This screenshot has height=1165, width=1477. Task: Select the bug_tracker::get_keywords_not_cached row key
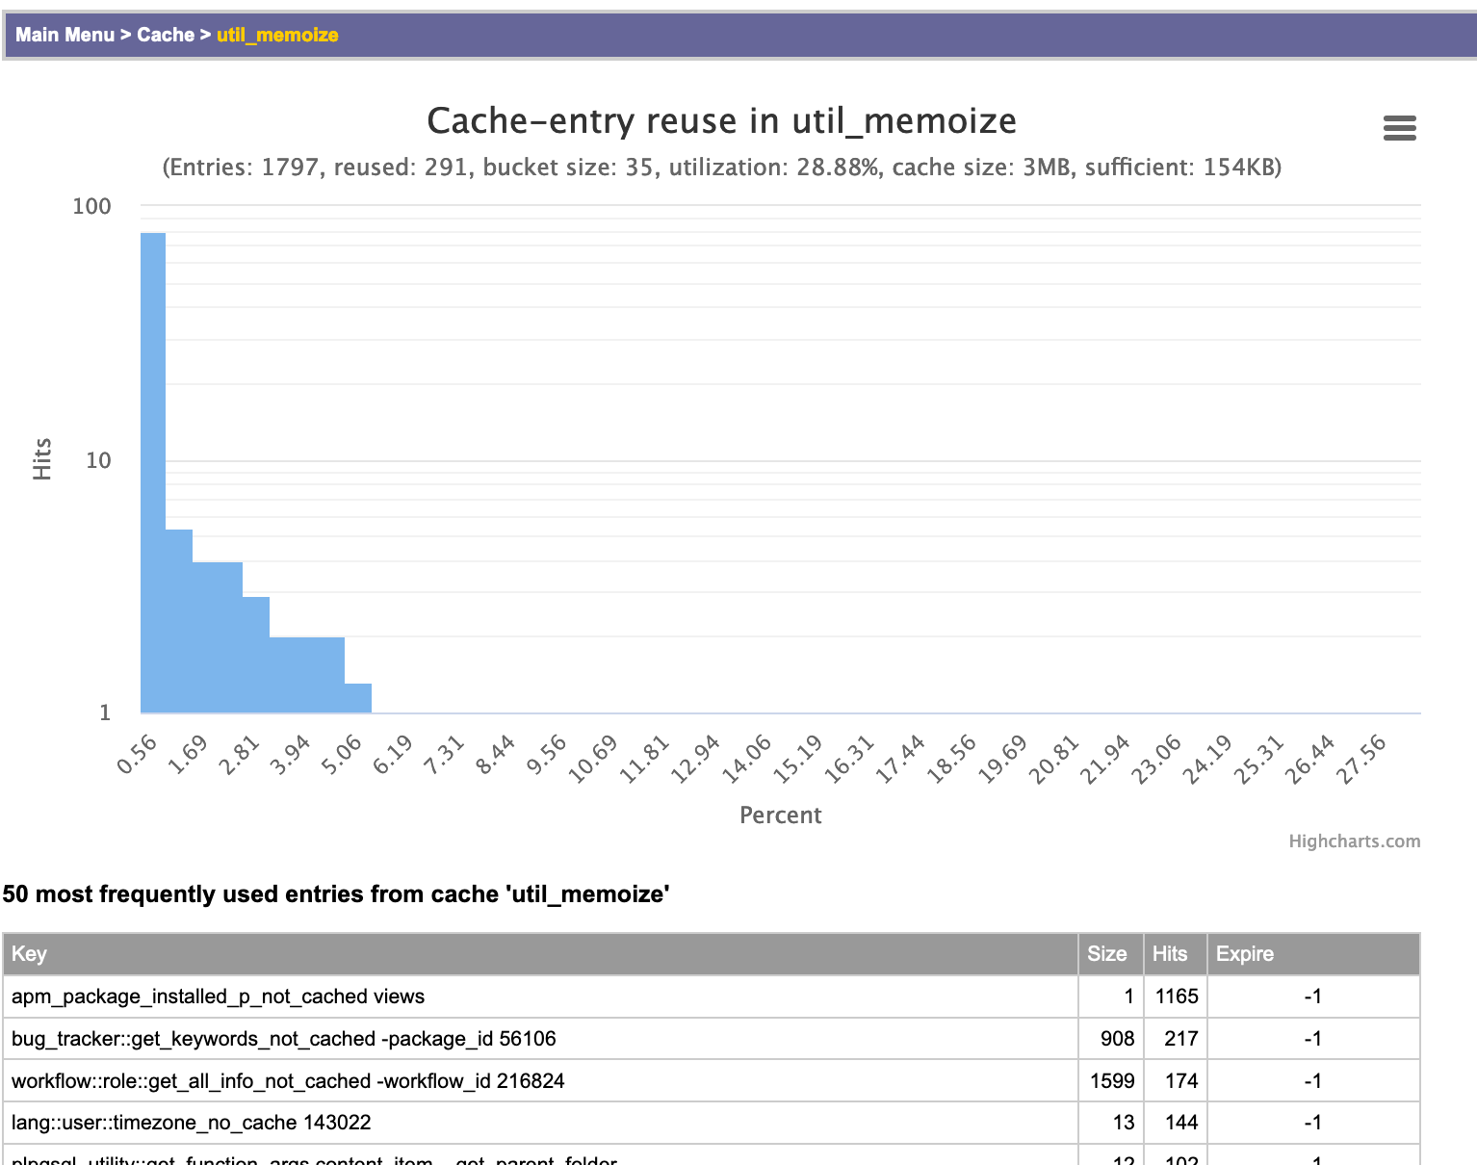[x=283, y=1039]
